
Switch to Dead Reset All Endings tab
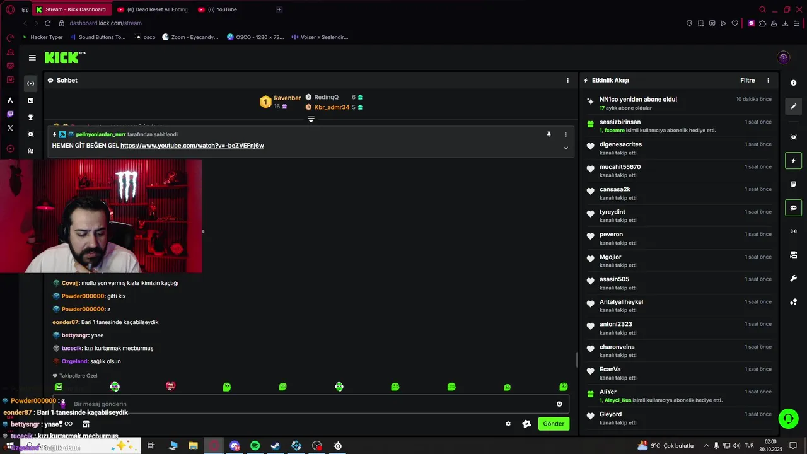click(152, 9)
